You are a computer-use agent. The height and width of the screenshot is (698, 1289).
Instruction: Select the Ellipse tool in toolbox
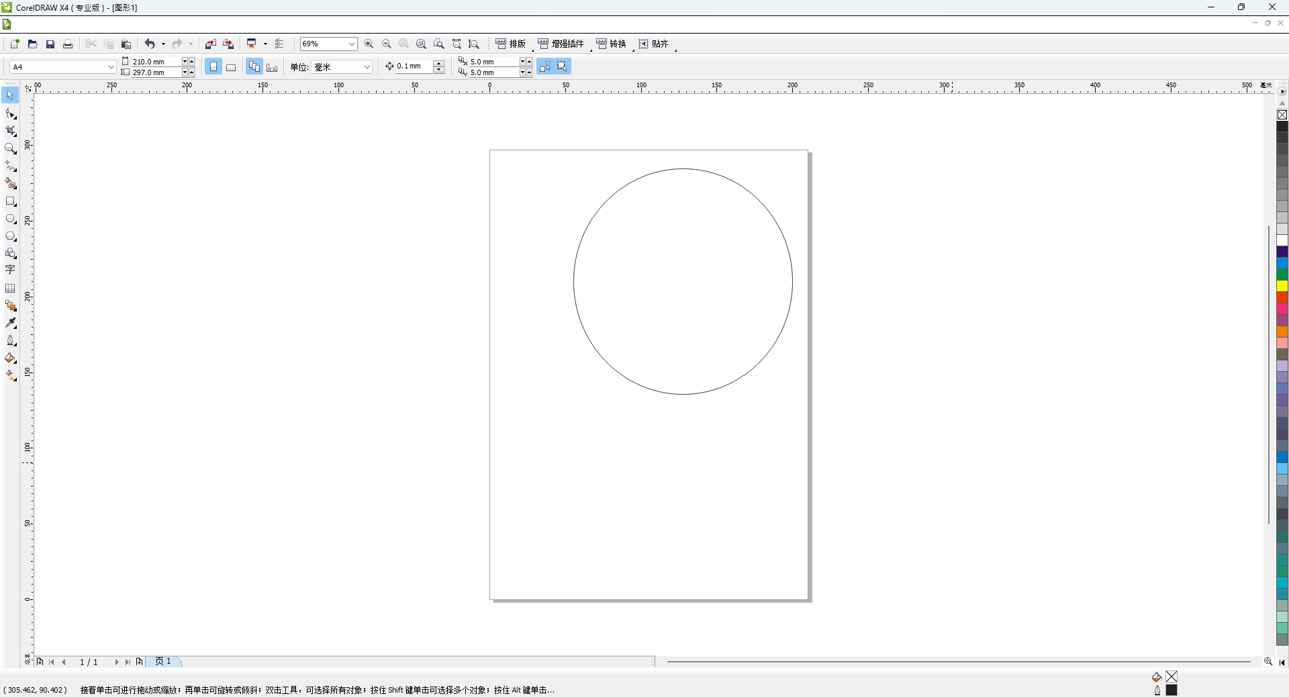(10, 219)
